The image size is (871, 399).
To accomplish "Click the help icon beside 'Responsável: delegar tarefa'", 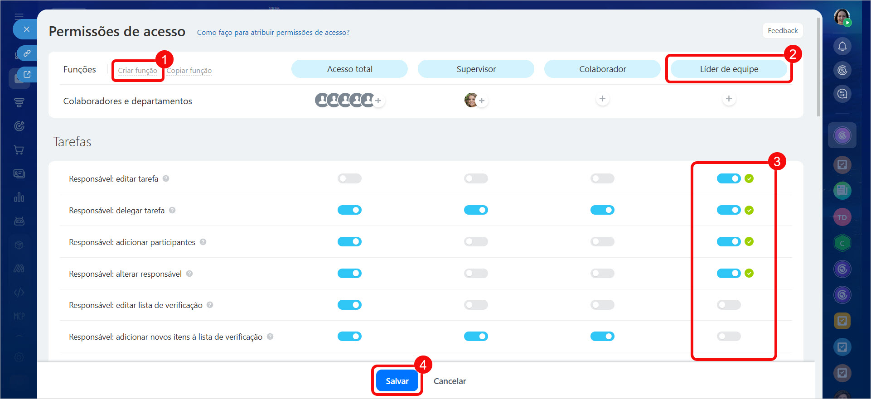I will pos(172,210).
